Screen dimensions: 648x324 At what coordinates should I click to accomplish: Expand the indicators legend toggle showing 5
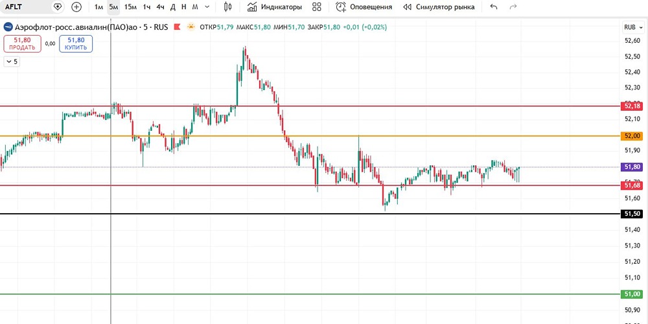[x=12, y=62]
